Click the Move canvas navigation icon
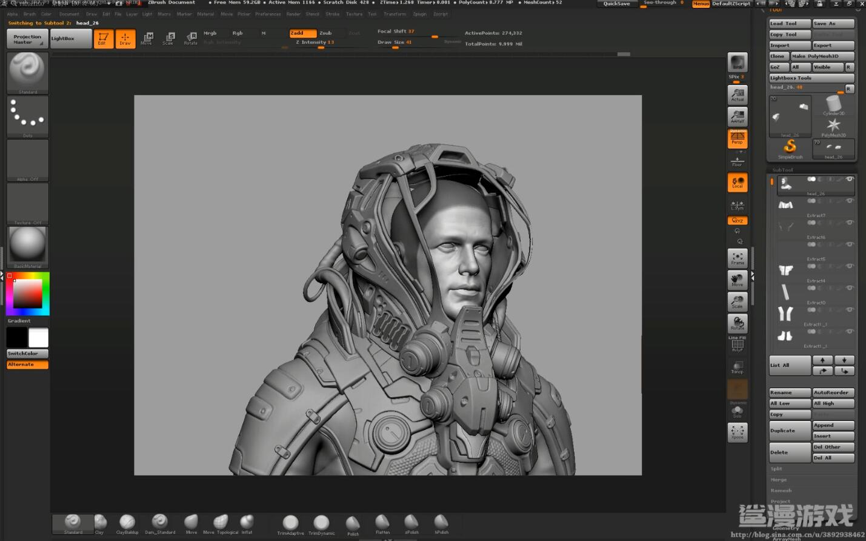The image size is (866, 541). [738, 280]
